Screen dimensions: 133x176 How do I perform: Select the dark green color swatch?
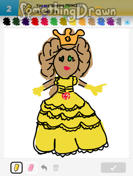click(16, 21)
